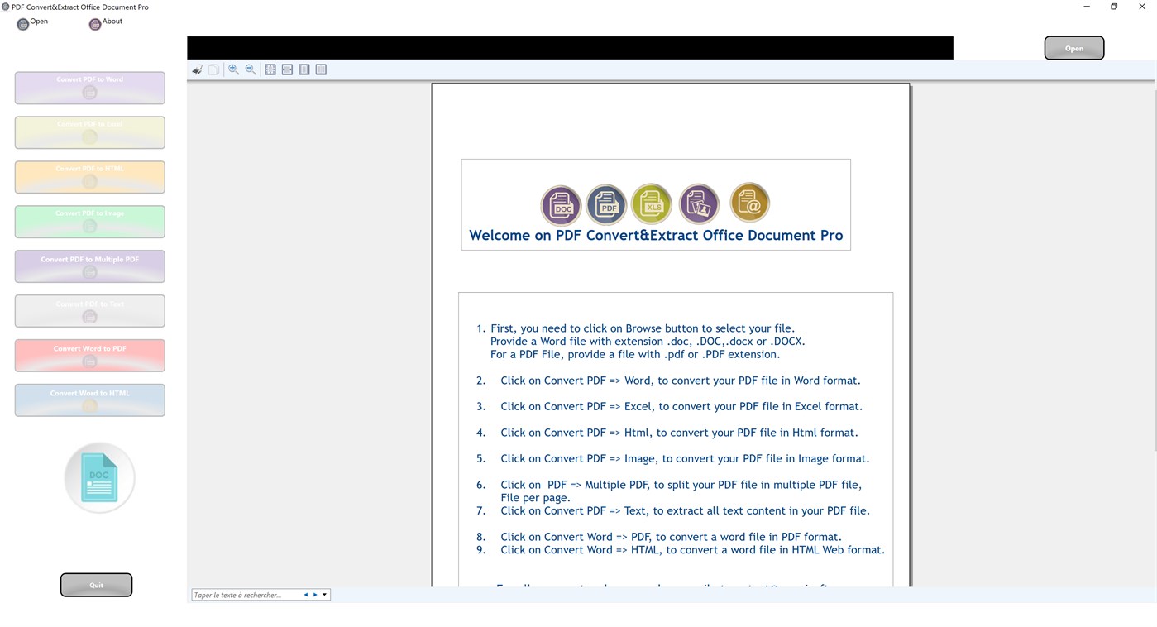Click the teal DOC document icon above Quit

[98, 477]
